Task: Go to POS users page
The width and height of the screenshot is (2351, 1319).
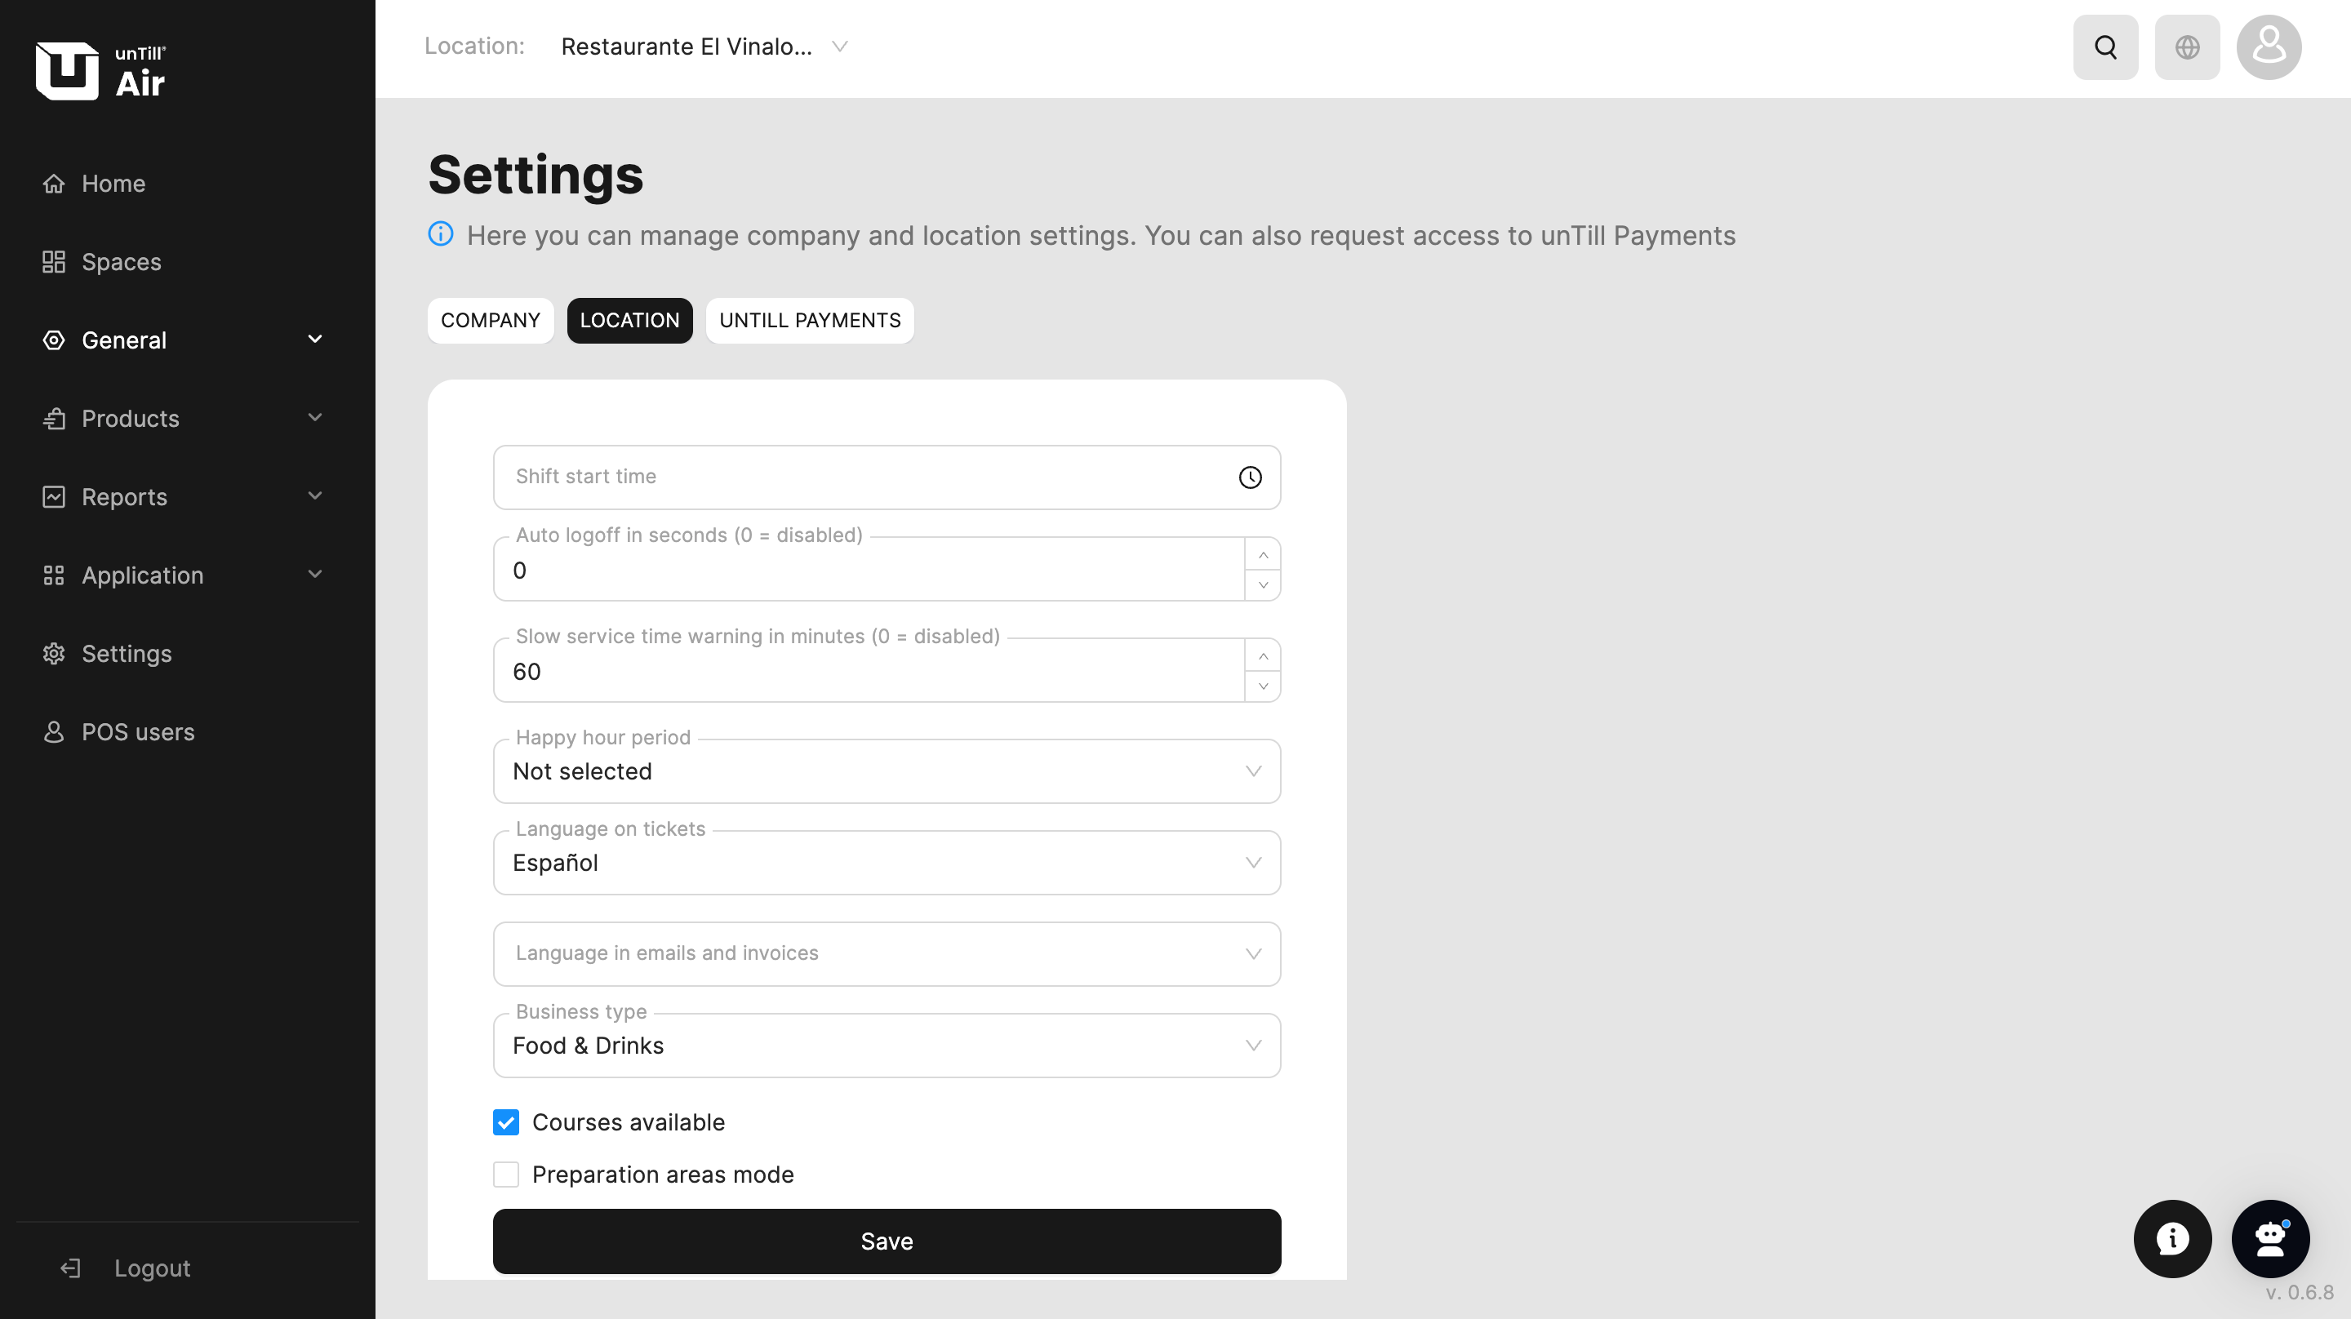Action: pyautogui.click(x=138, y=732)
